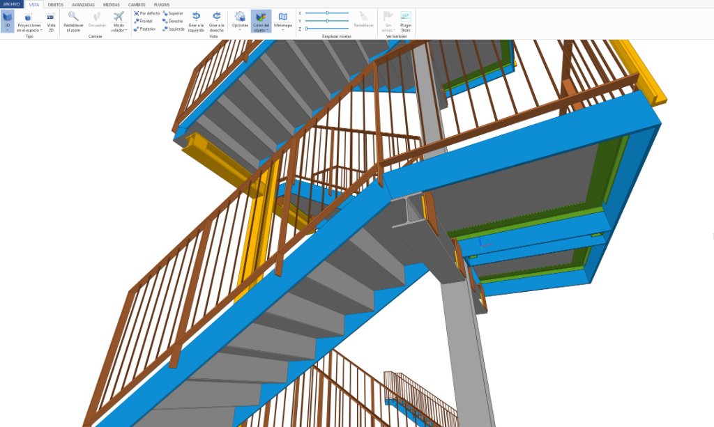
Task: Go to the MEDIDAS tab
Action: tap(112, 5)
